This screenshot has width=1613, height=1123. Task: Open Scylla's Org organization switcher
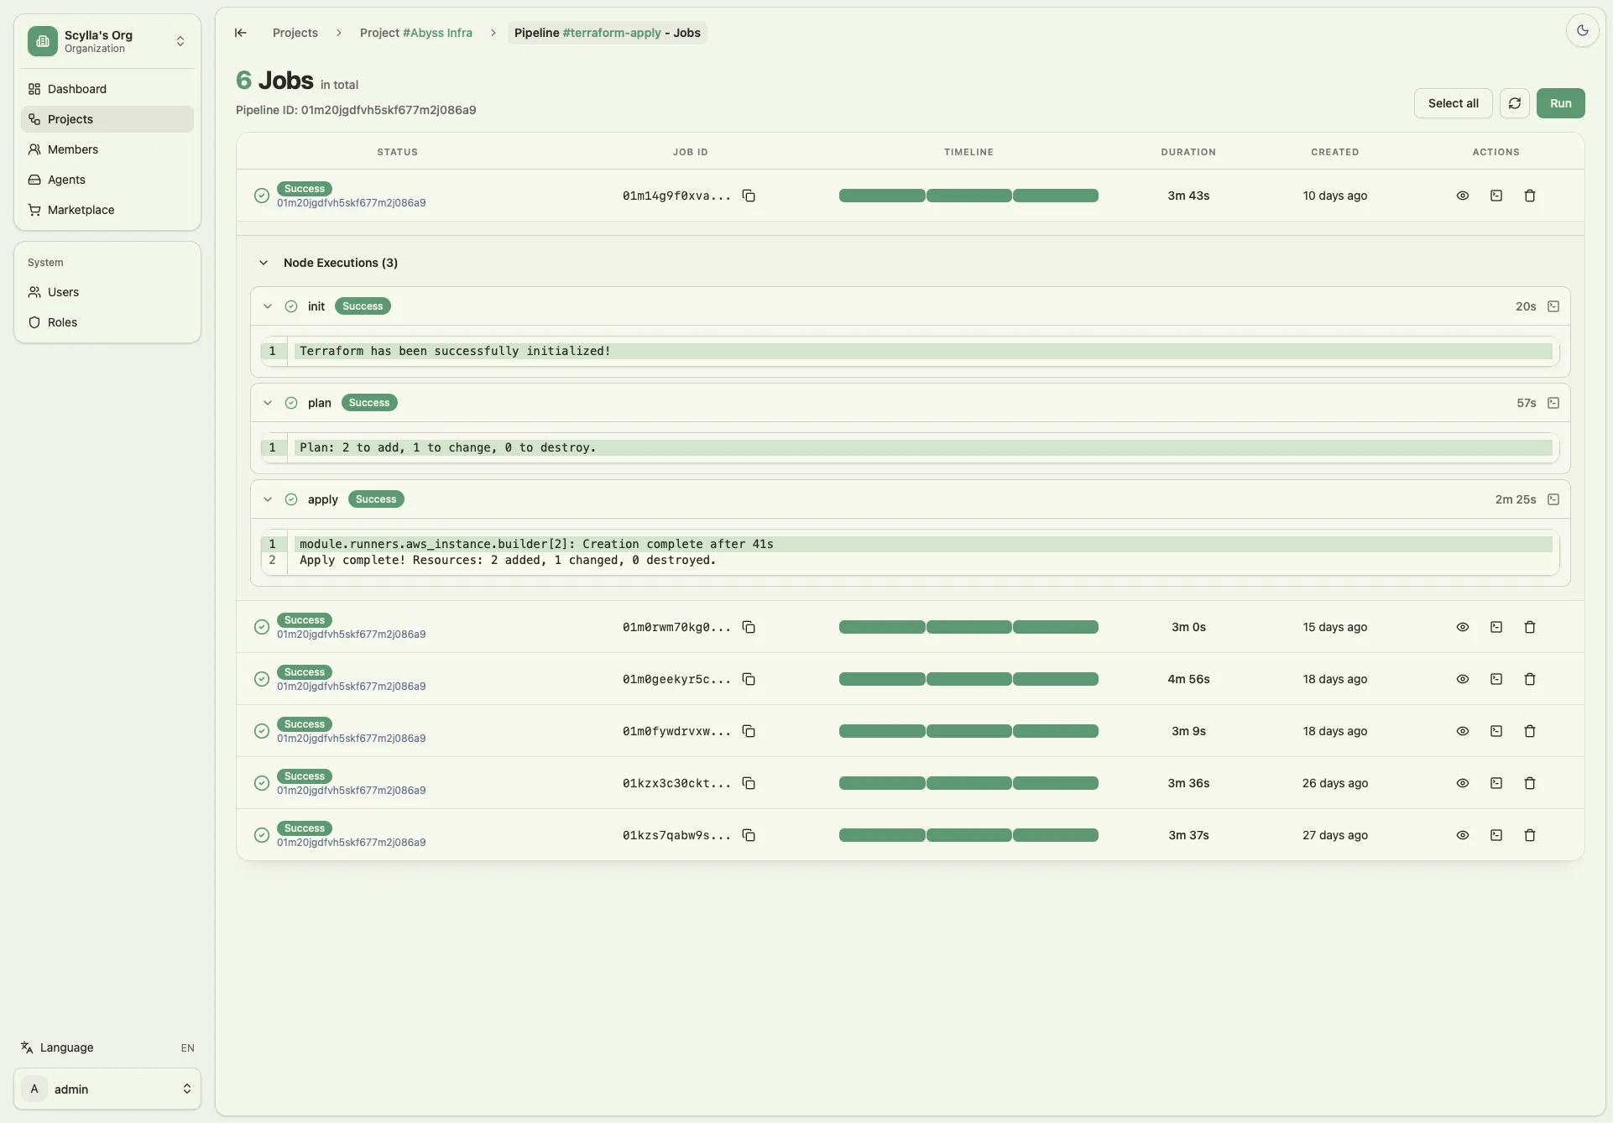[107, 41]
